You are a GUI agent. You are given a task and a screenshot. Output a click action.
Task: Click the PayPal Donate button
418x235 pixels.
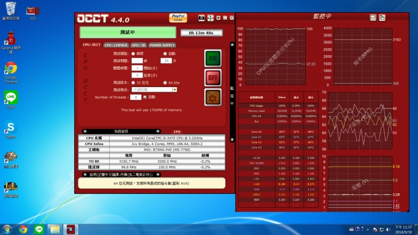point(178,18)
